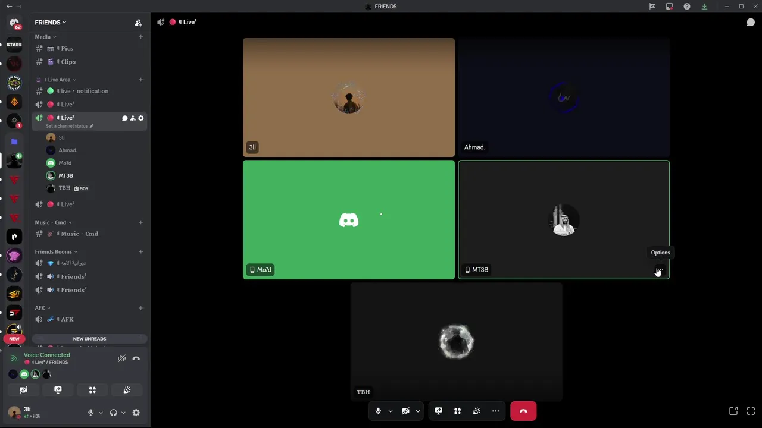
Task: Share screen from the voice connected panel
Action: click(x=58, y=390)
